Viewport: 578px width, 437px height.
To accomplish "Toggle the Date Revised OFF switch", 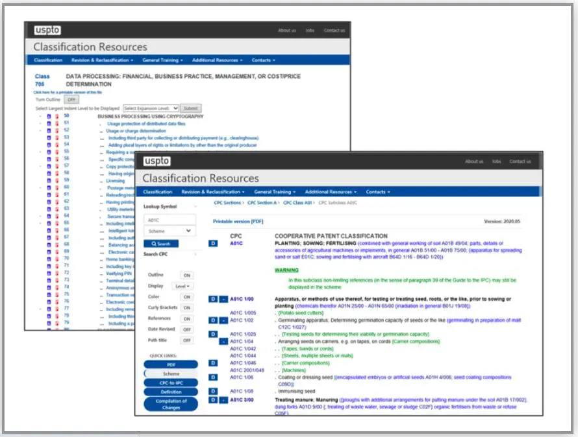I will 187,329.
